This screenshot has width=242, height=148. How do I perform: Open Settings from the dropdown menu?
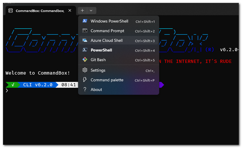tap(119, 70)
